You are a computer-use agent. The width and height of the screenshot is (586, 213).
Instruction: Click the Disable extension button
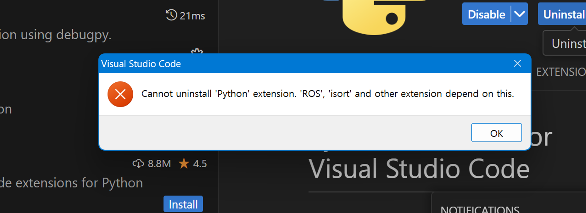(x=486, y=14)
